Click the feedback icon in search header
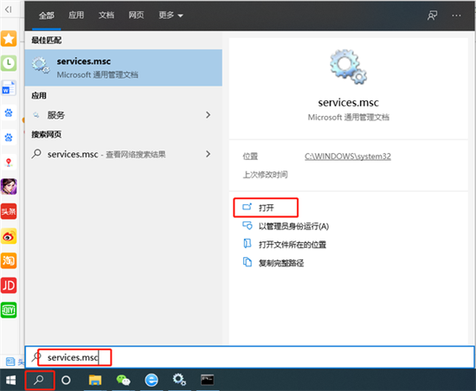The image size is (476, 391). coord(432,16)
